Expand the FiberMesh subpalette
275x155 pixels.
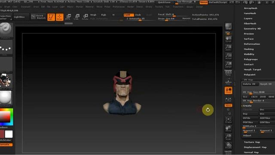[250, 24]
